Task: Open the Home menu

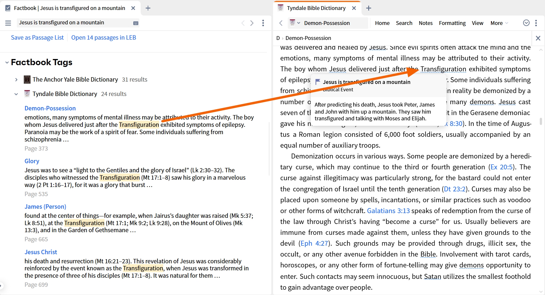Action: [x=382, y=23]
